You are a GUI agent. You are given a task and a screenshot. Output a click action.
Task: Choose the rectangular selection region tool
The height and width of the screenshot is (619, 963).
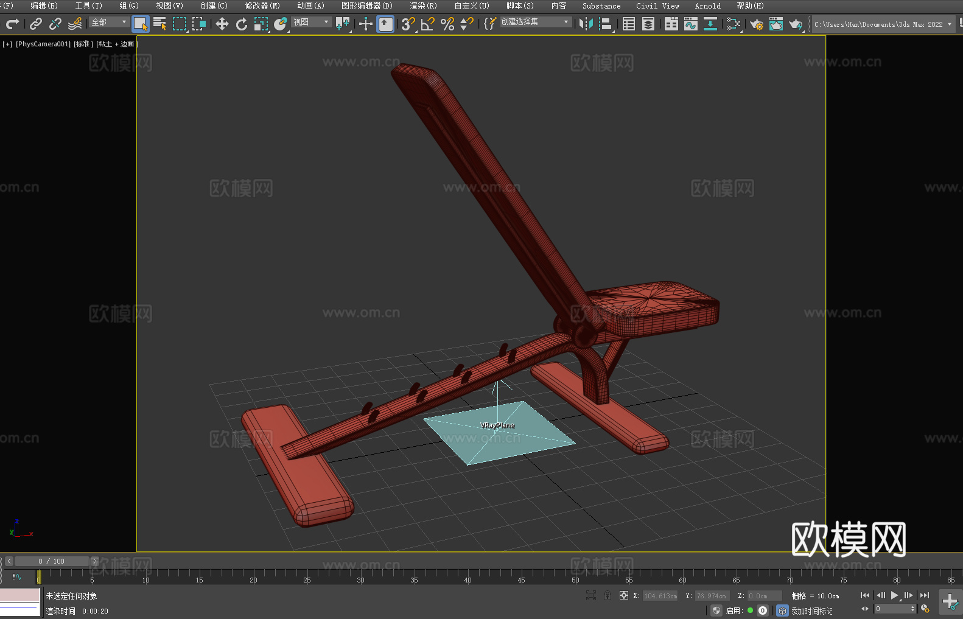click(x=180, y=24)
